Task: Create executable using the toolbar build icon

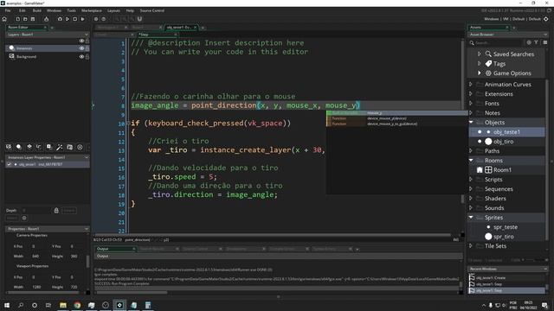Action: pos(46,19)
